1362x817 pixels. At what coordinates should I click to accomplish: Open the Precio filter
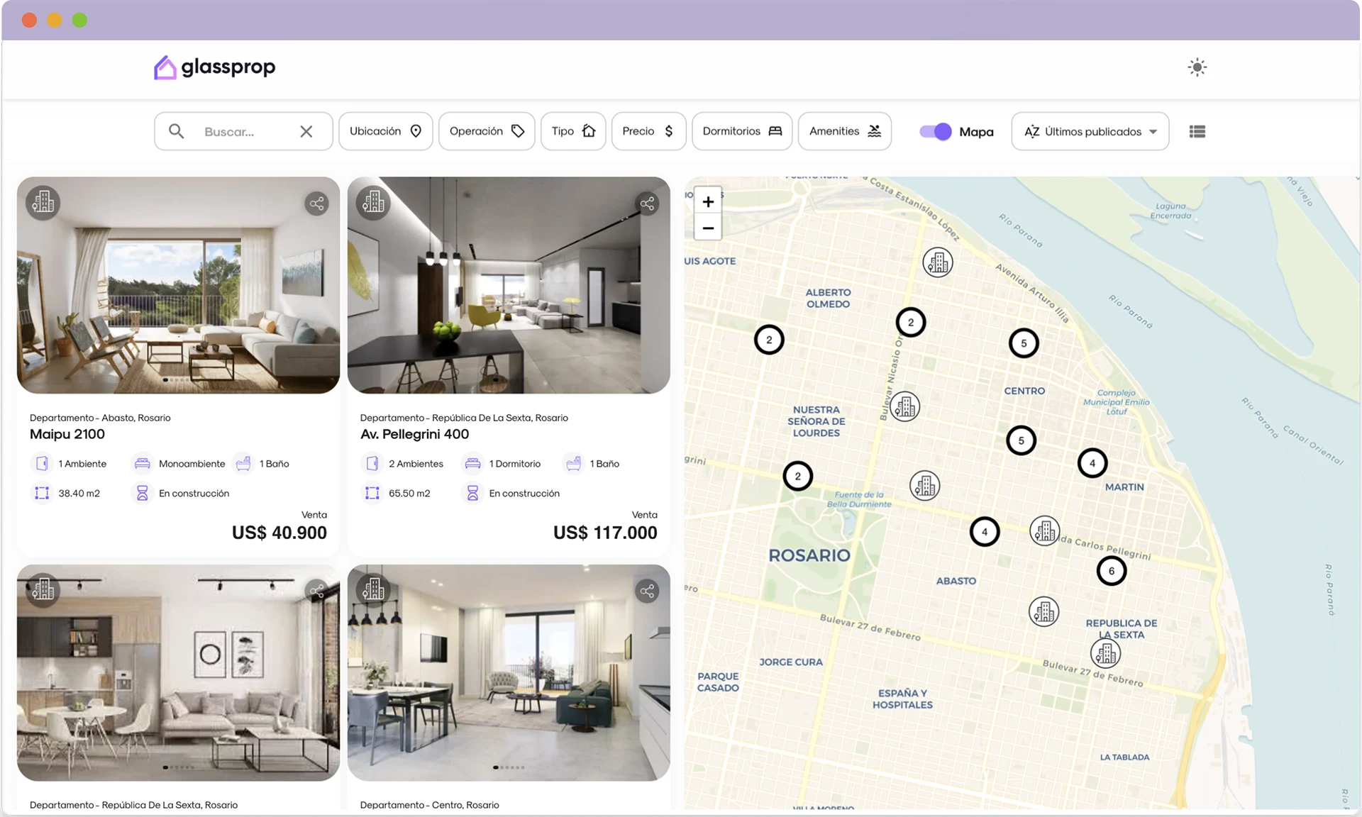[x=648, y=131]
